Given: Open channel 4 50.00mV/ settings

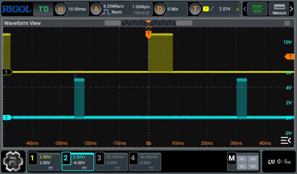Looking at the screenshot, I should (149, 157).
